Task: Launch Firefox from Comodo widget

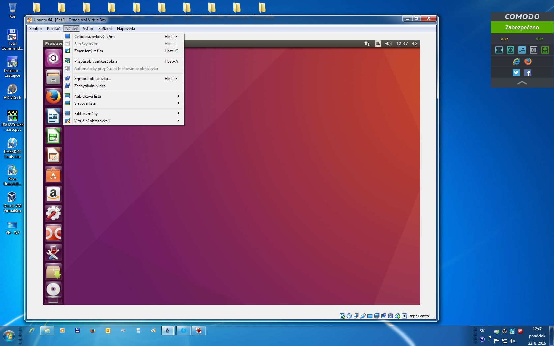Action: (x=528, y=61)
